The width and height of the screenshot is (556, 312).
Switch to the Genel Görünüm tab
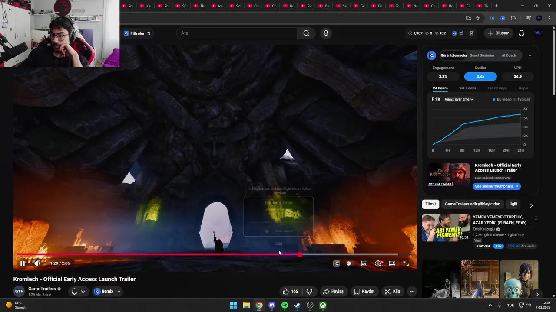[482, 55]
